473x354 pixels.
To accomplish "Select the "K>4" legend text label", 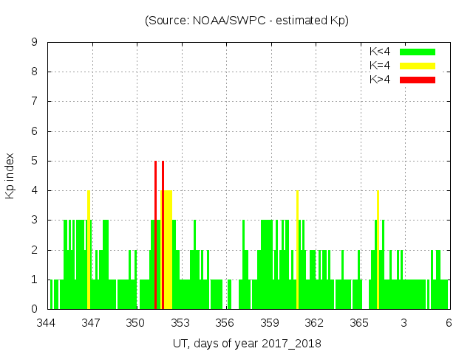I will [380, 80].
